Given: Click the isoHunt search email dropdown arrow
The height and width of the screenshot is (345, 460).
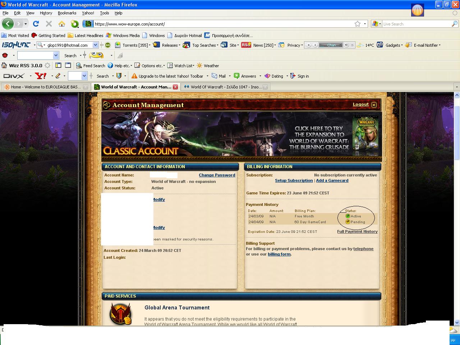Looking at the screenshot, I should click(95, 45).
